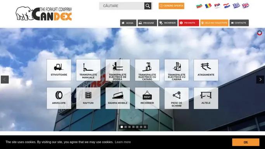The image size is (265, 149).
Task: Select the second carousel slide dot
Action: pyautogui.click(x=126, y=127)
